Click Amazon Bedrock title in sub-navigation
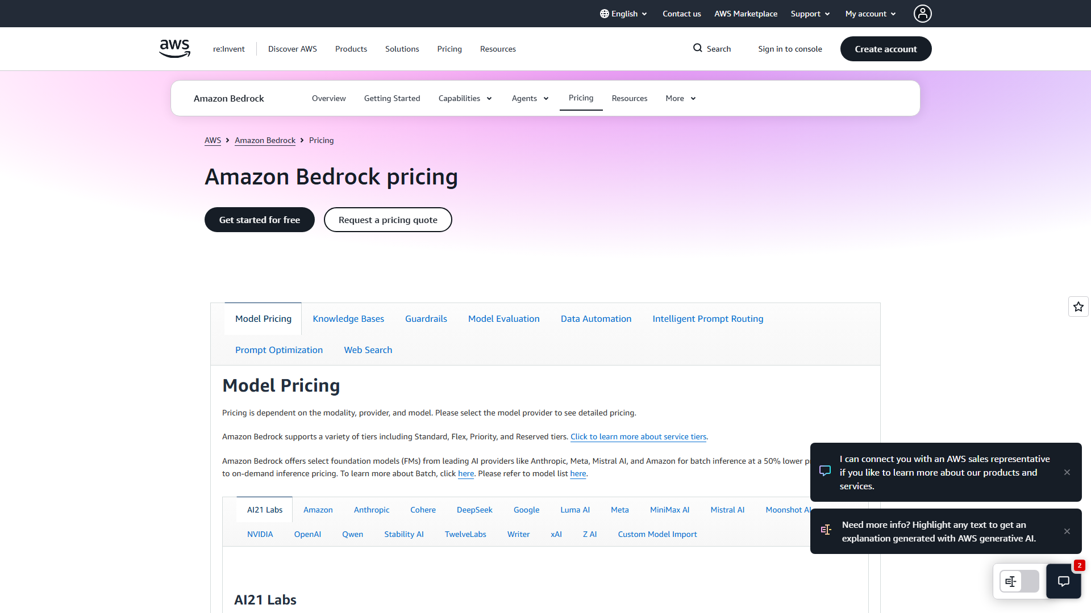 tap(228, 98)
